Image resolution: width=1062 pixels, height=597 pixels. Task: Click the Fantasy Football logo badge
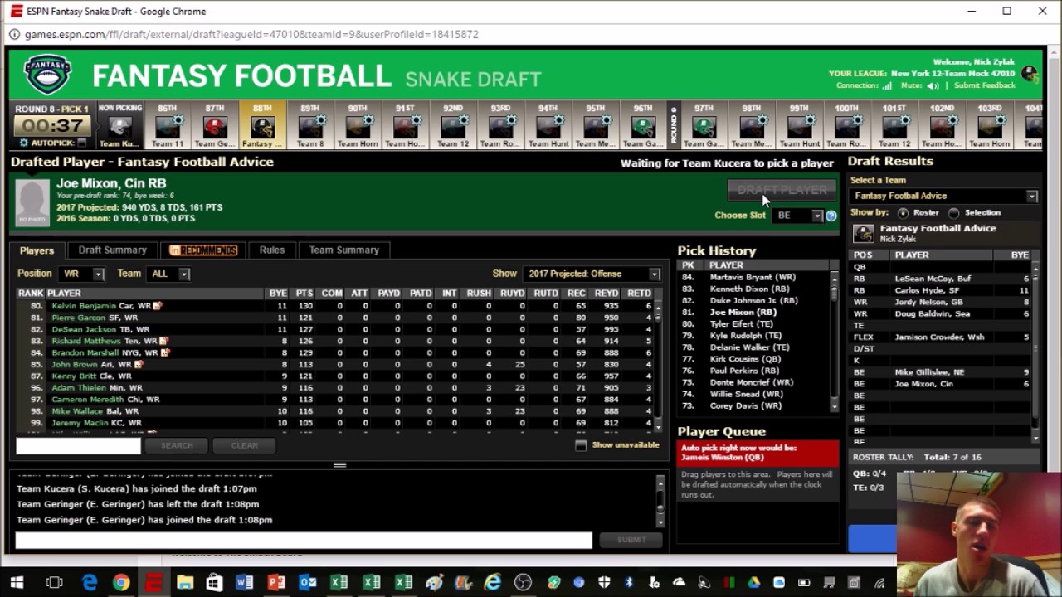point(47,74)
